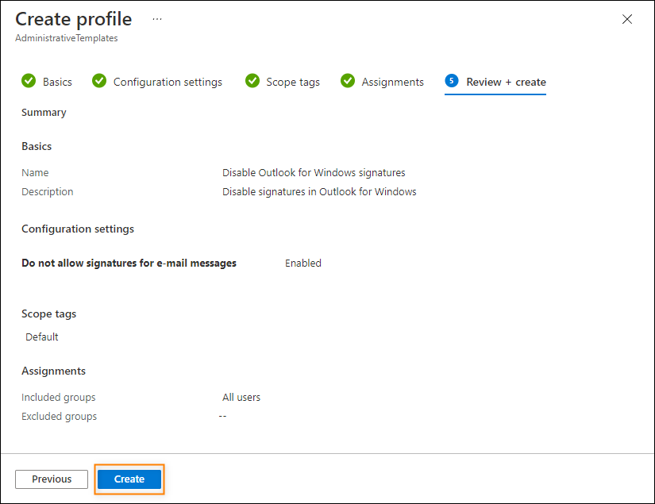Click the 'Included groups' label

(59, 397)
